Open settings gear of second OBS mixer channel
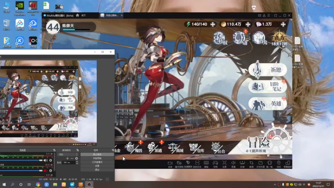The image size is (334, 188). (x=51, y=170)
